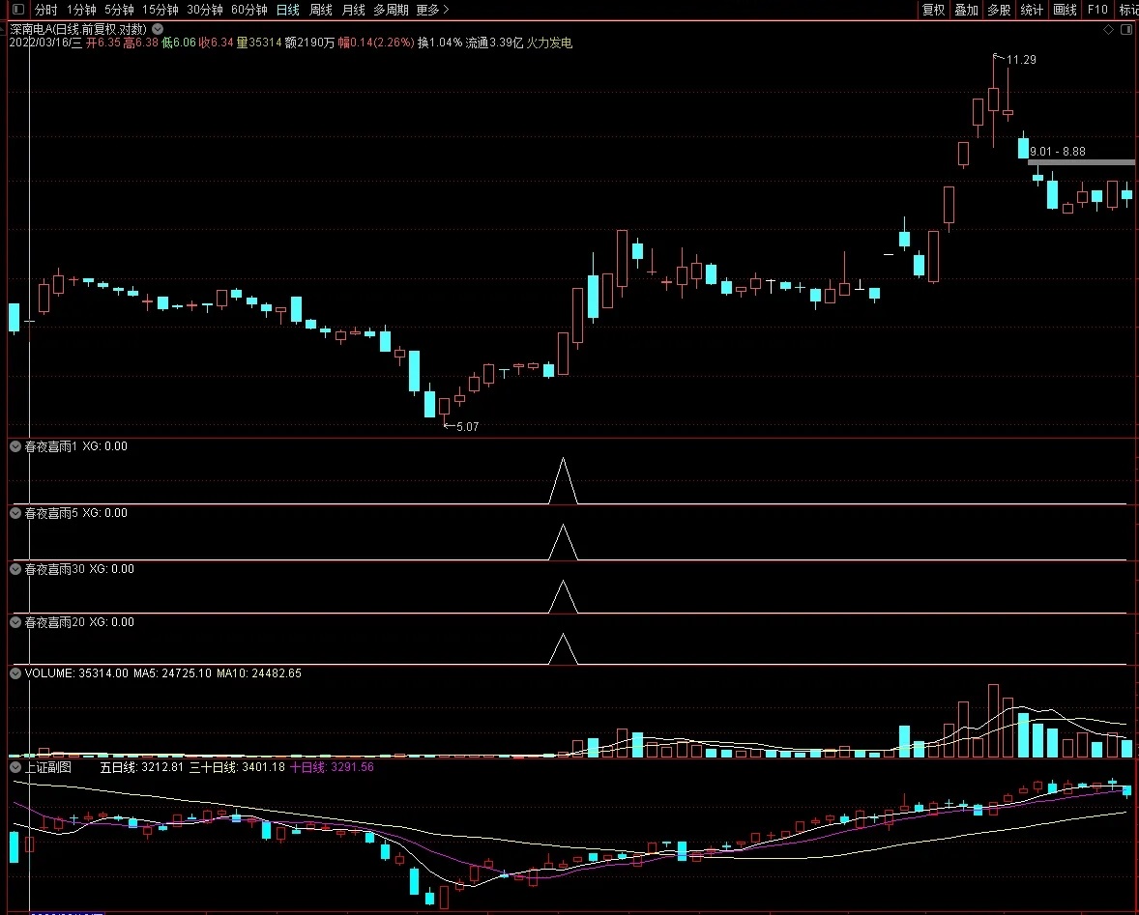Screen dimensions: 1139x915
Task: Click the 火力发电 sector label
Action: pyautogui.click(x=549, y=43)
